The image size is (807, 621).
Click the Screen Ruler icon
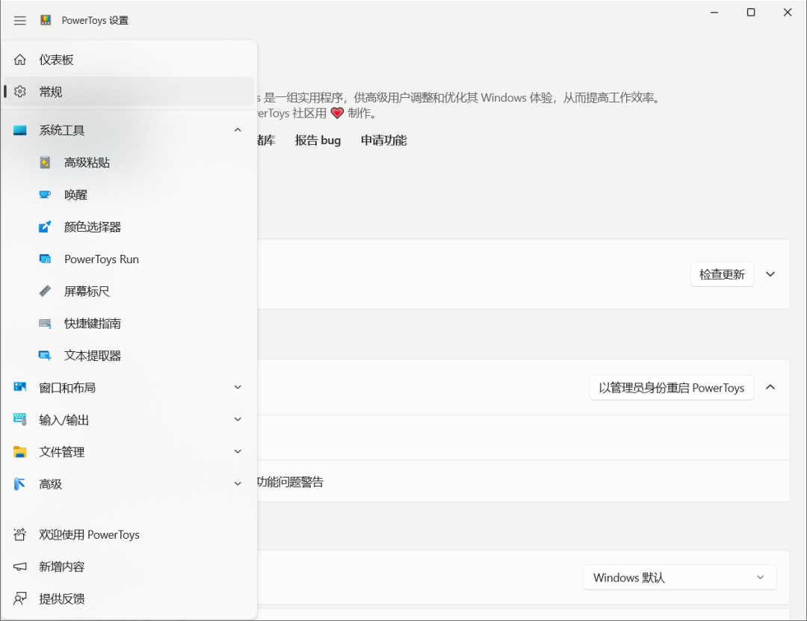pos(46,291)
